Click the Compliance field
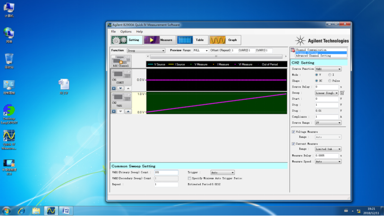This screenshot has height=216, width=384. (x=326, y=117)
